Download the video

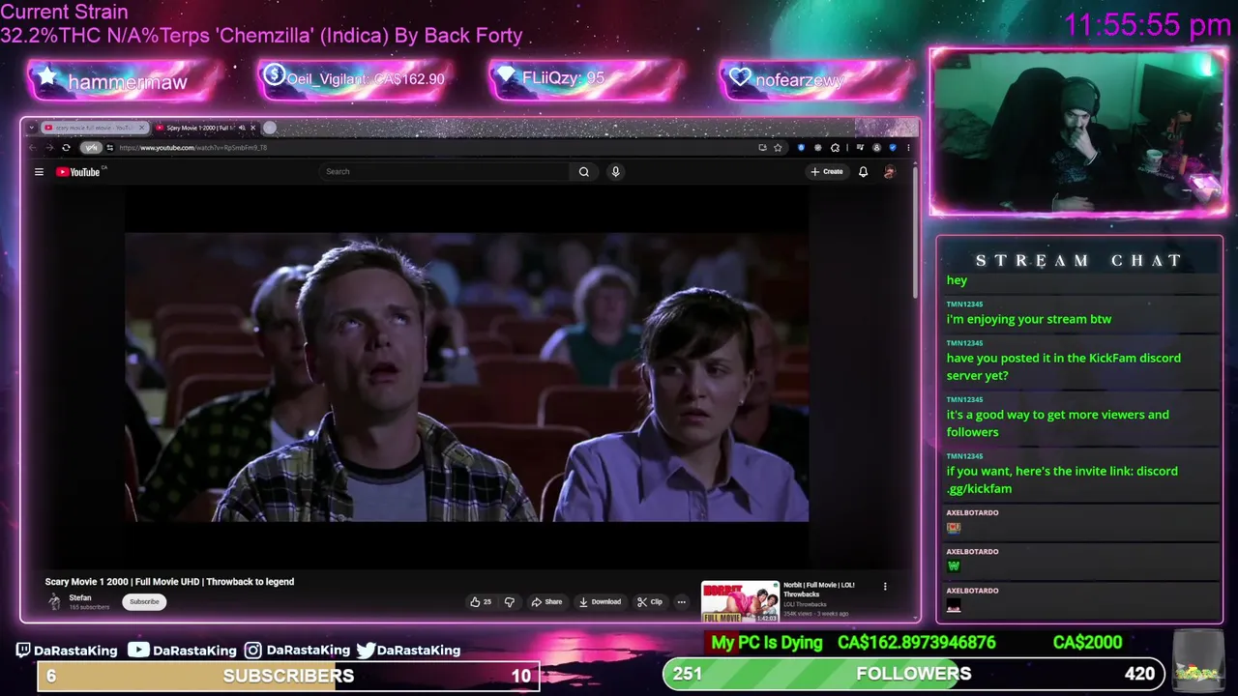[x=600, y=601]
